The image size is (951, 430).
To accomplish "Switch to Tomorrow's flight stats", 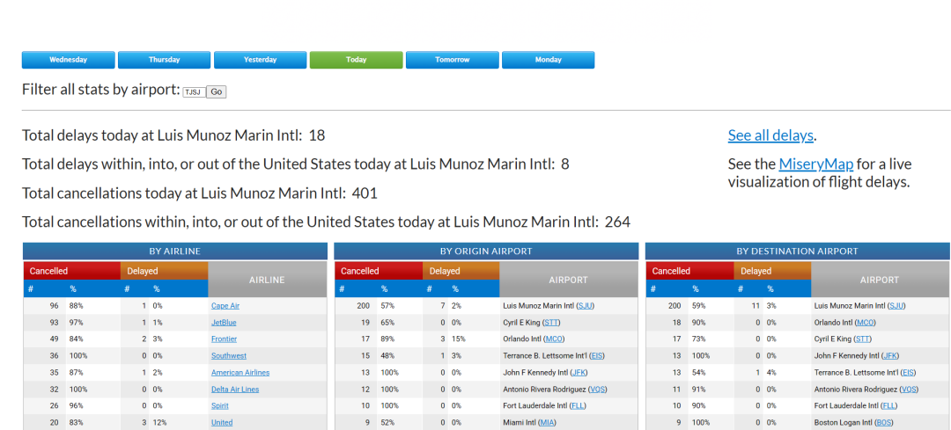I will click(x=452, y=60).
